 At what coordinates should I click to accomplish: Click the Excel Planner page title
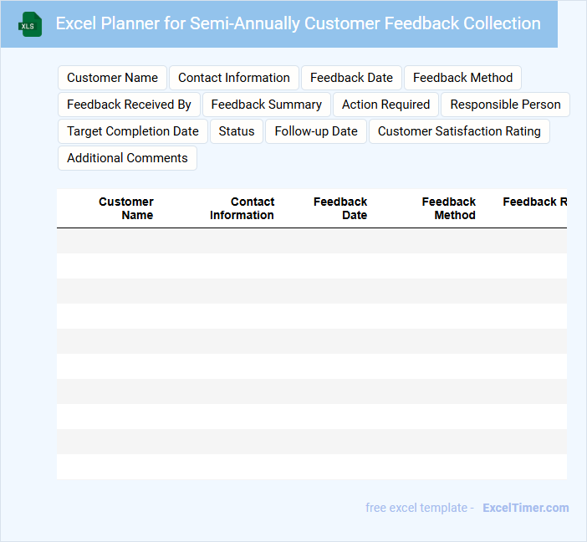(x=298, y=23)
